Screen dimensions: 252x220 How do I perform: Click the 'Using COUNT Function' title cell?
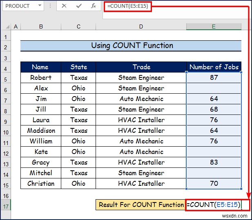pyautogui.click(x=131, y=46)
